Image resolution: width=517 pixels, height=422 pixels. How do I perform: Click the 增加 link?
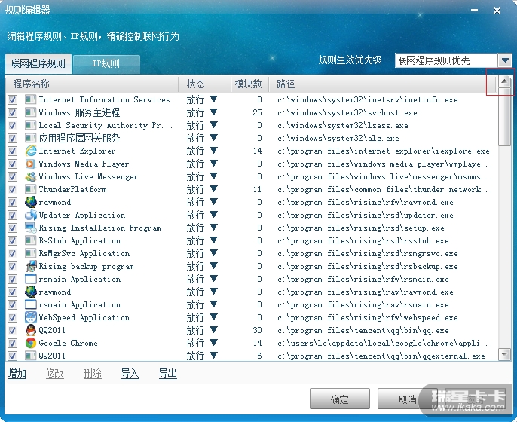coord(17,374)
